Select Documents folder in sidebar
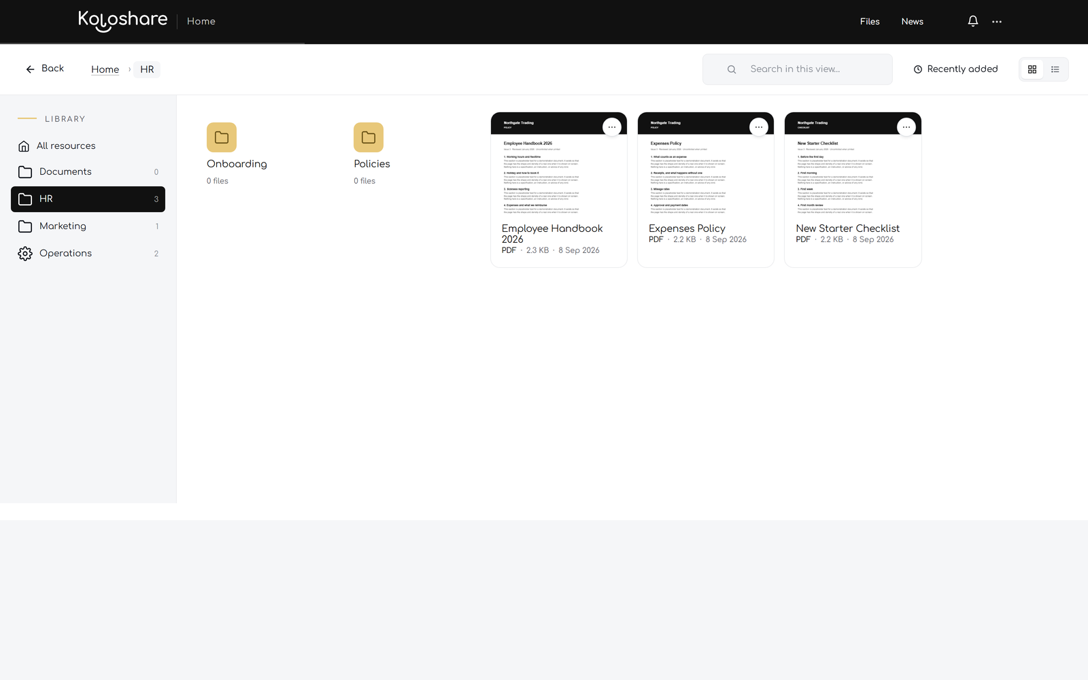 click(x=88, y=172)
